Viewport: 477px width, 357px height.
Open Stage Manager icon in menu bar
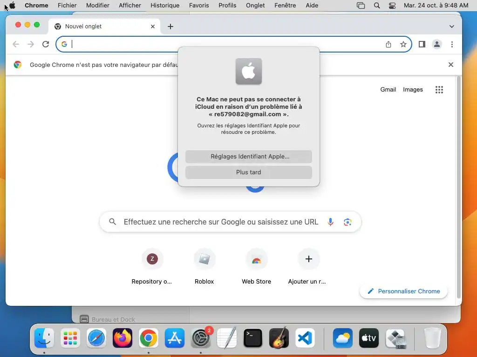click(361, 6)
